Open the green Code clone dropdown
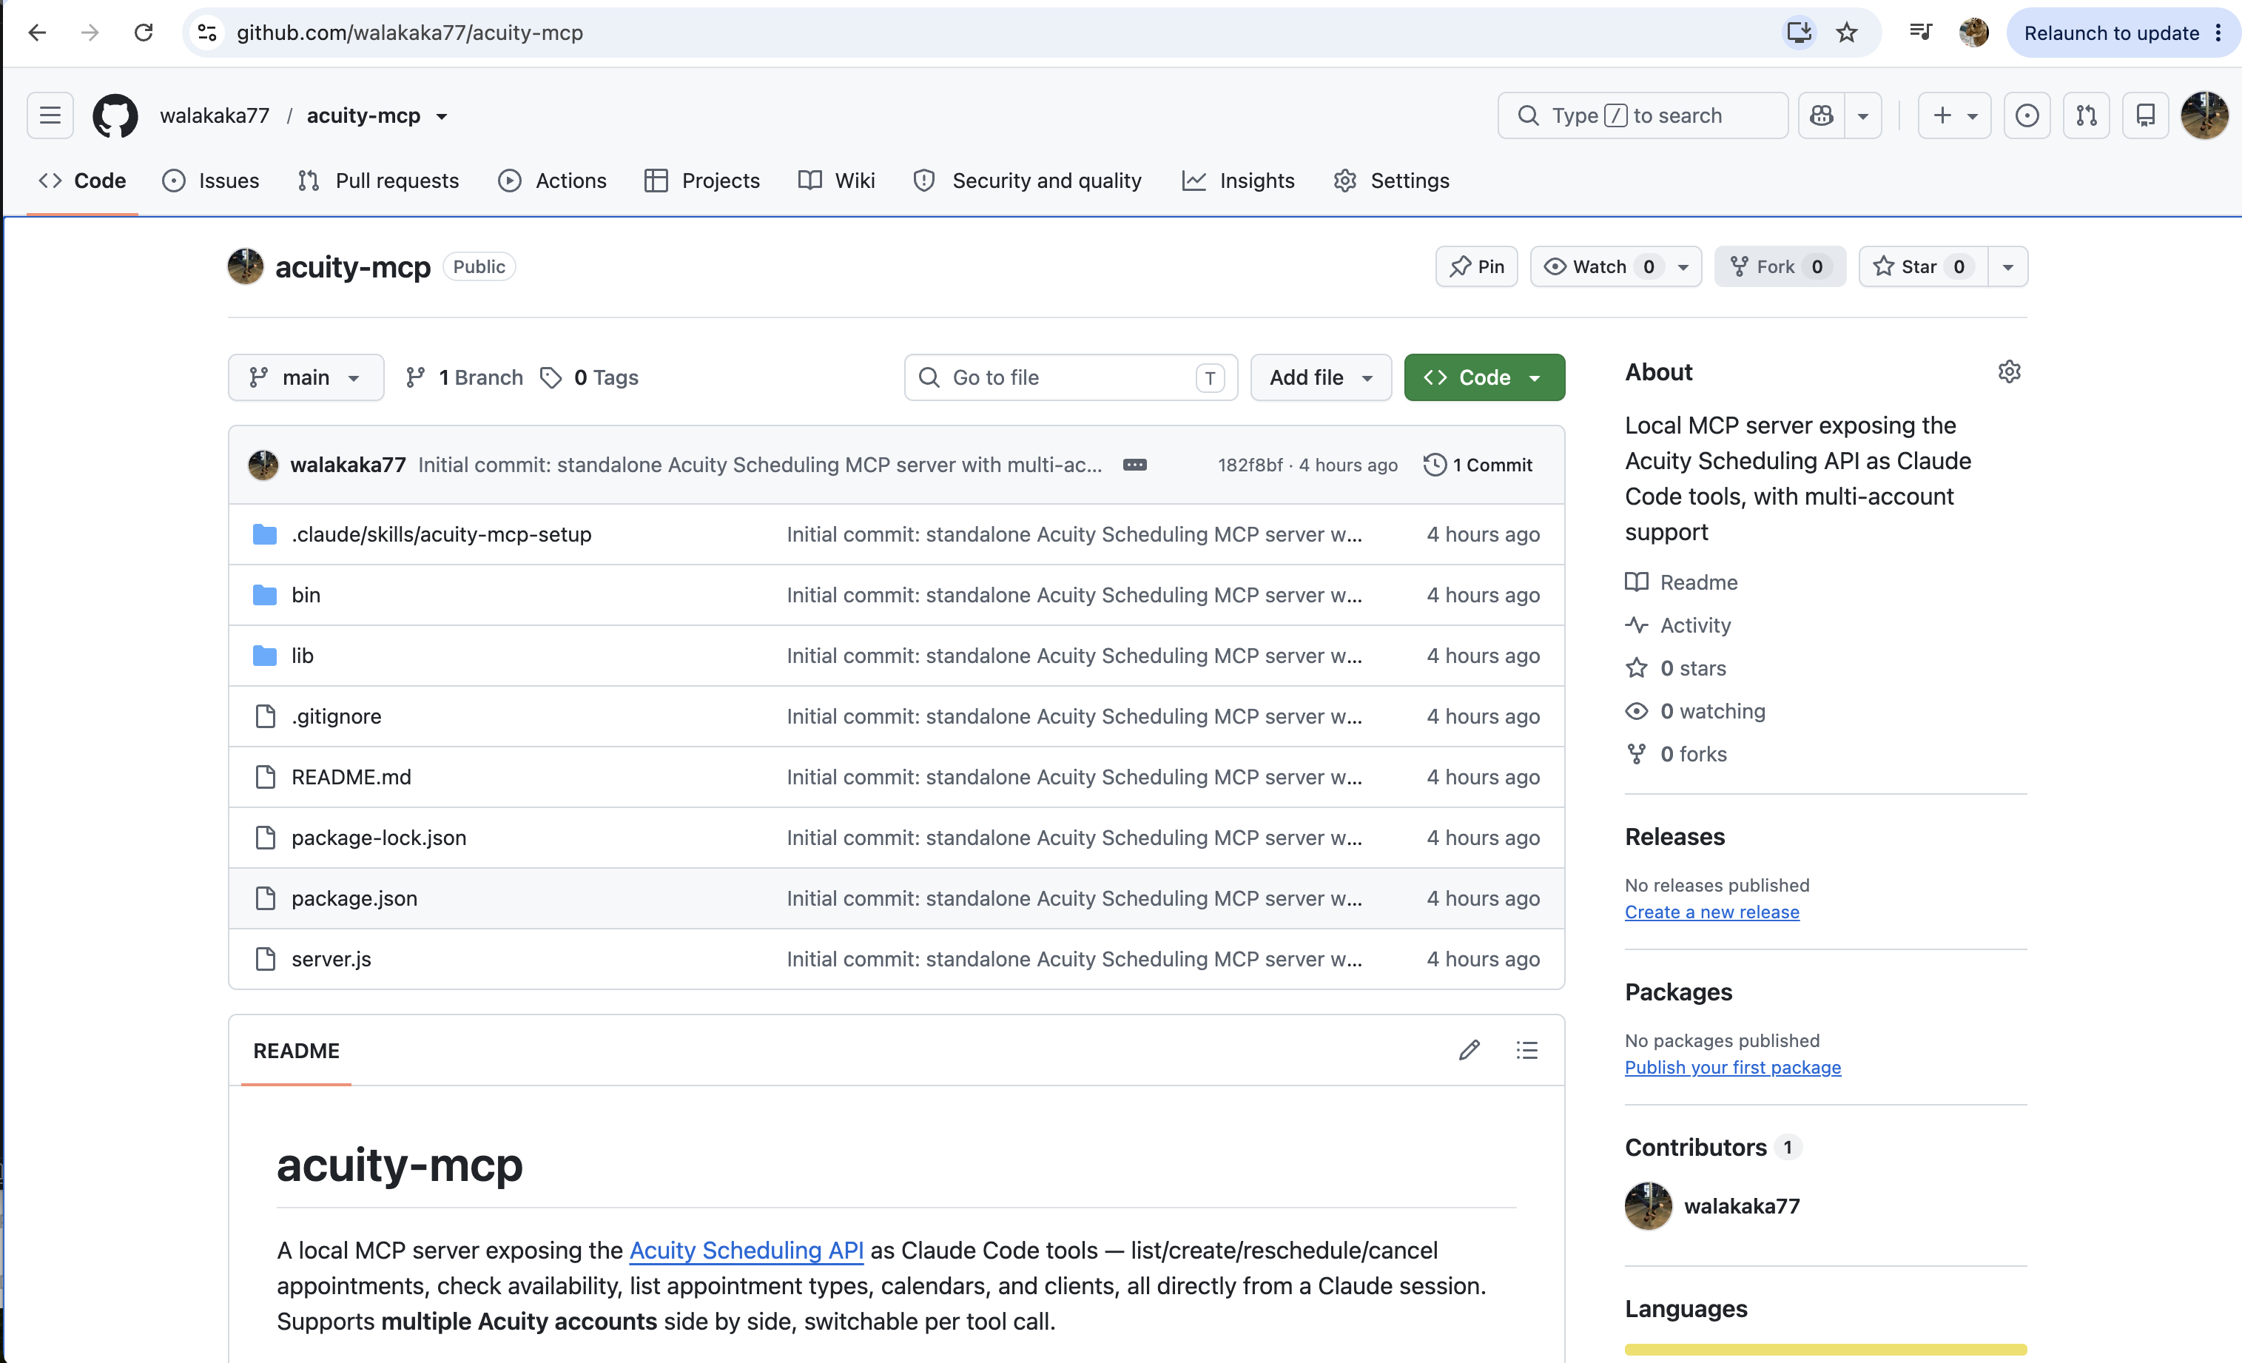The width and height of the screenshot is (2242, 1363). click(1484, 377)
